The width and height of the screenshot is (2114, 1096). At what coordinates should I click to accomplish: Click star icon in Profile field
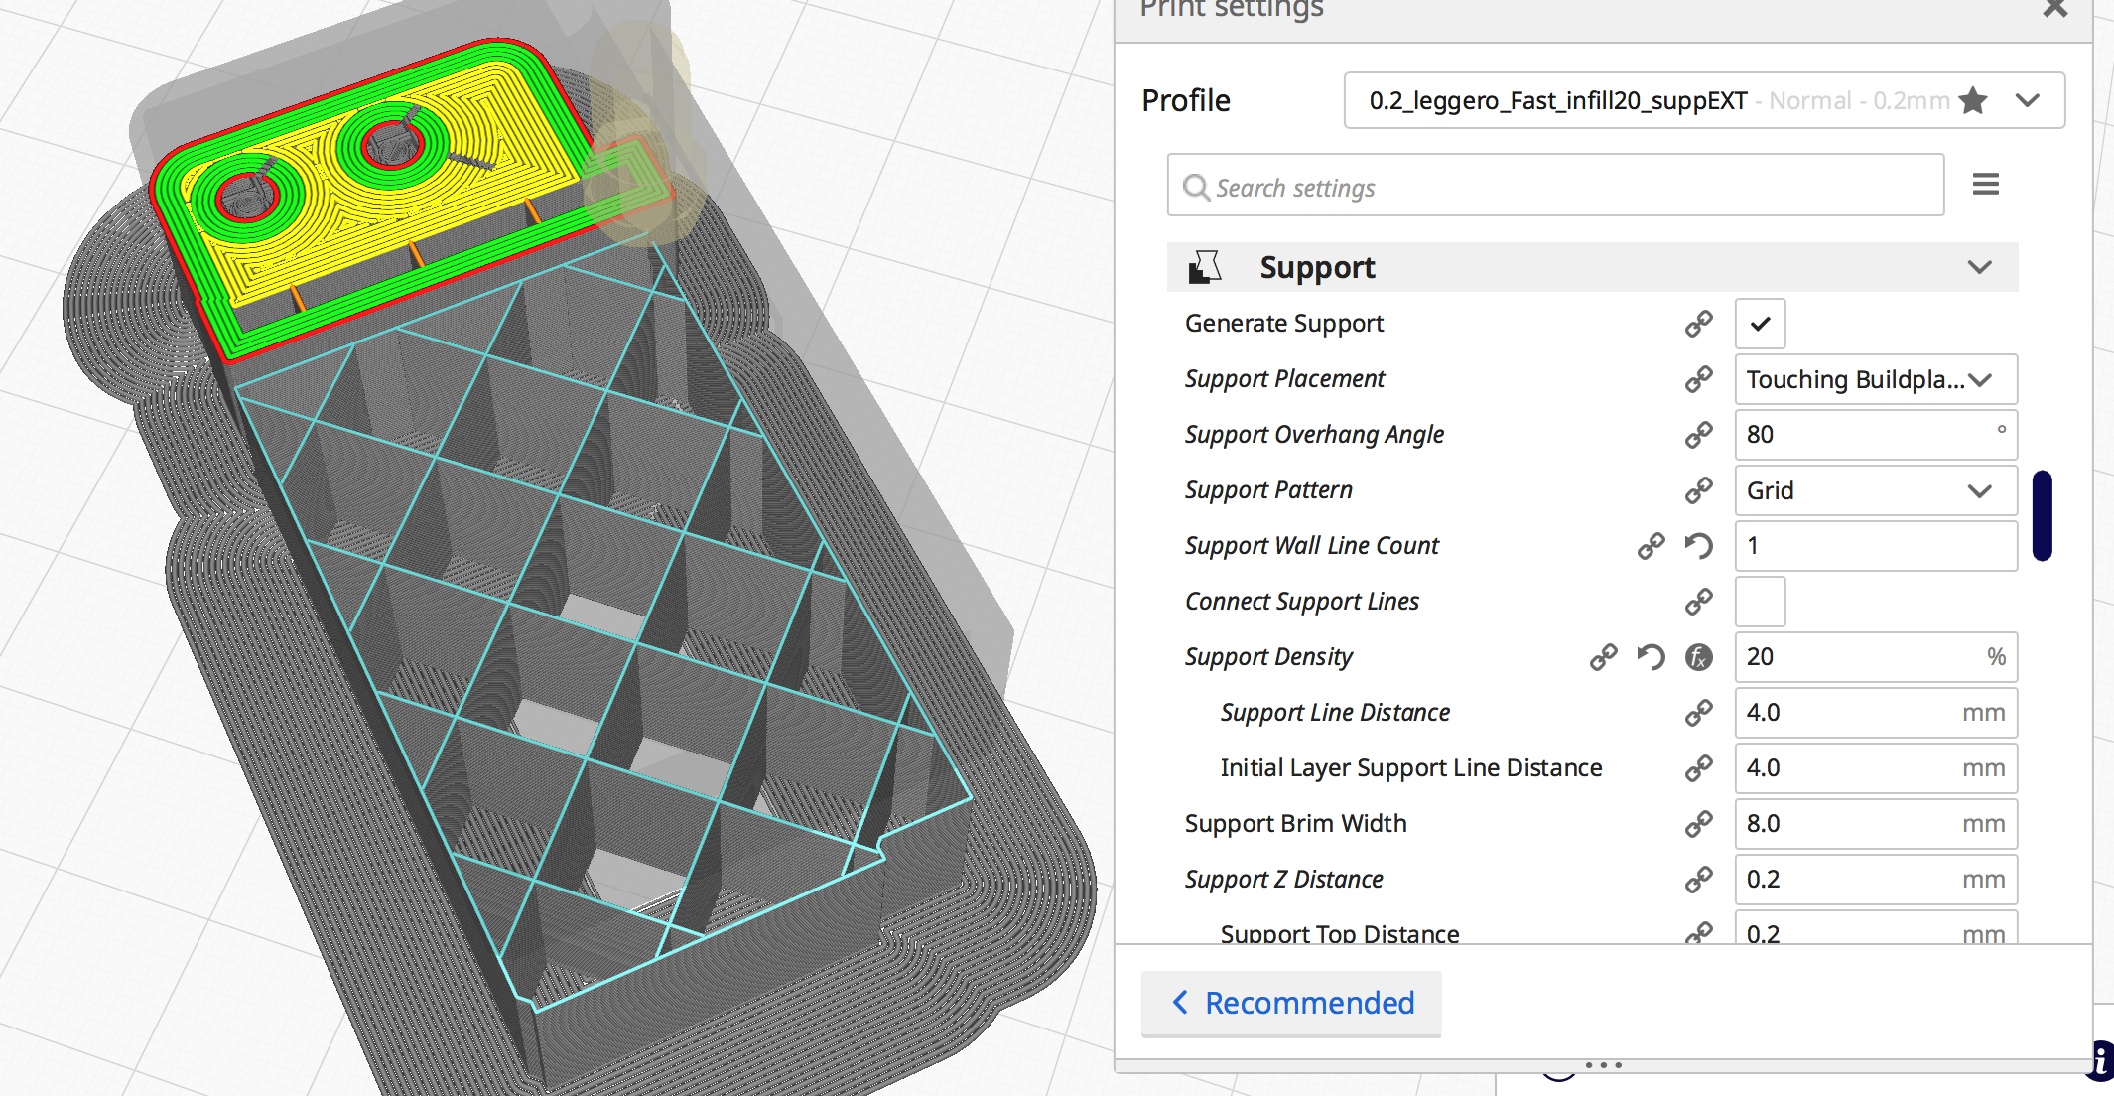(x=1973, y=100)
